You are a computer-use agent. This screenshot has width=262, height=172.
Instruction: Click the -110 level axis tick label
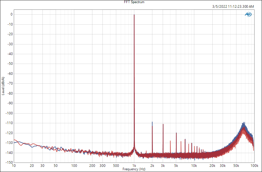coord(9,123)
